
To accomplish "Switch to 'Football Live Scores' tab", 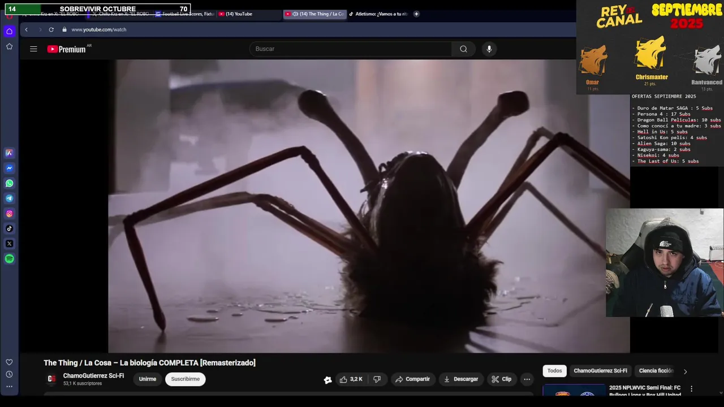I will 184,14.
